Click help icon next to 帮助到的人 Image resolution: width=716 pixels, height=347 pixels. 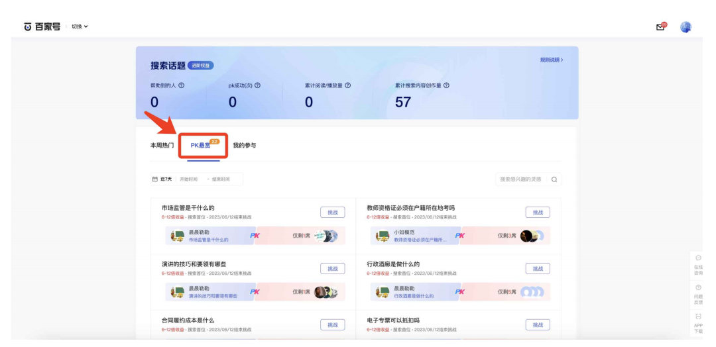[182, 85]
